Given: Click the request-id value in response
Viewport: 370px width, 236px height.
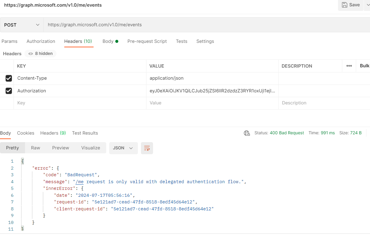Looking at the screenshot, I should pyautogui.click(x=143, y=202).
